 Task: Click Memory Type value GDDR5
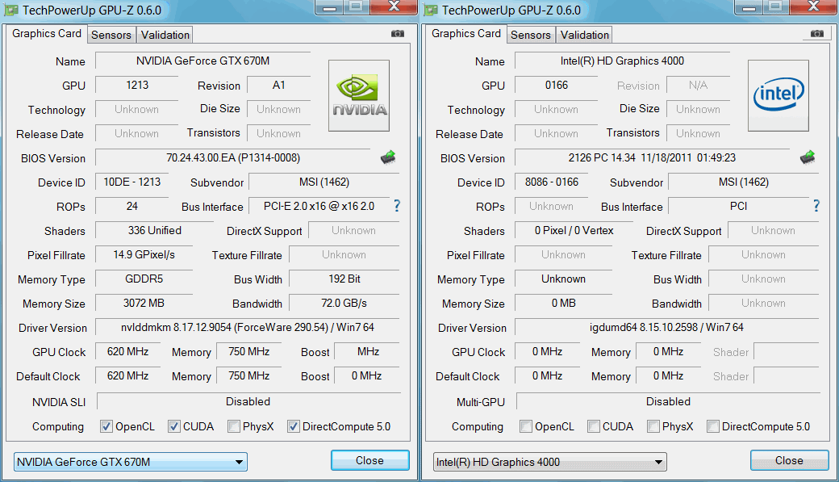click(144, 279)
